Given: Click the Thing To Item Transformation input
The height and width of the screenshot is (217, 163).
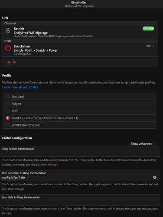Looking at the screenshot, I should (x=80, y=151).
